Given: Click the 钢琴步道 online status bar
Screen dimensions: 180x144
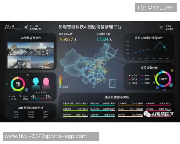Looking at the screenshot, I should [x=130, y=116].
